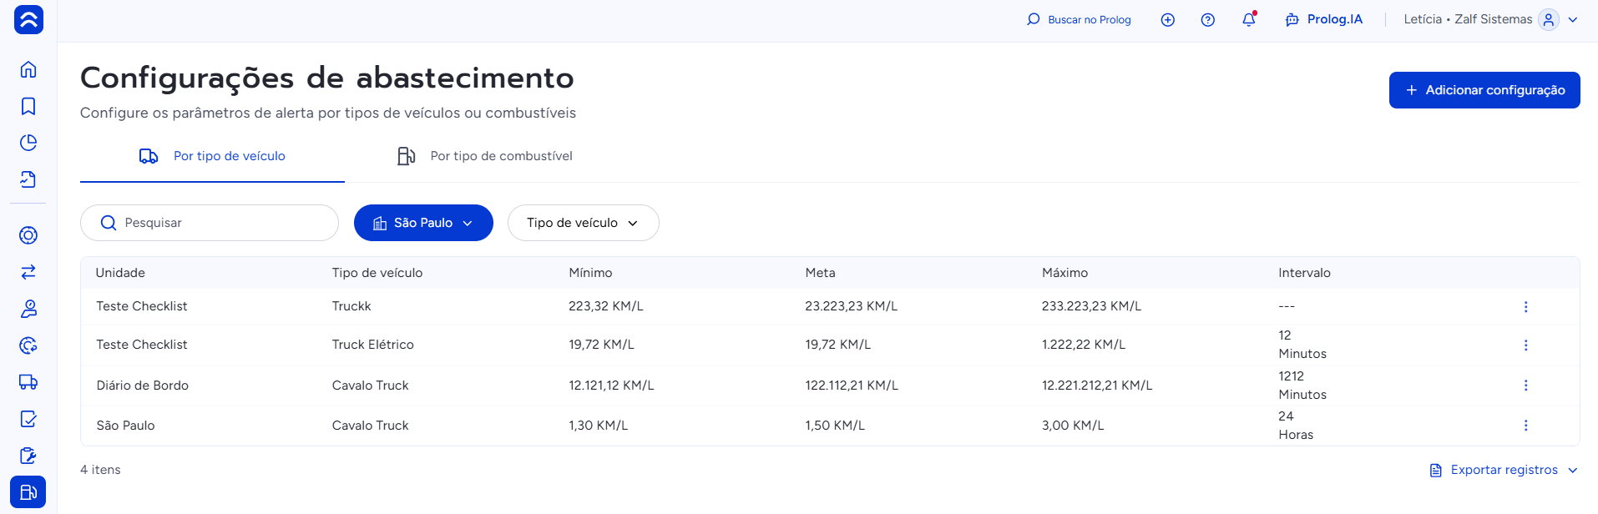Image resolution: width=1598 pixels, height=514 pixels.
Task: Click the 223,32 KM/L minimum value
Action: [606, 306]
